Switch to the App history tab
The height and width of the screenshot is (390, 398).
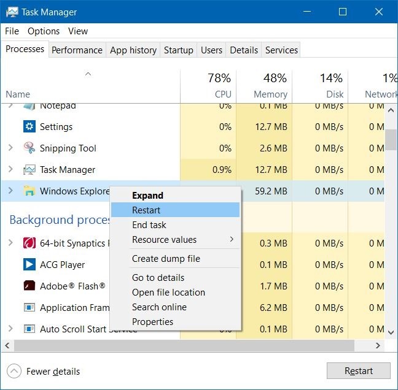click(133, 50)
